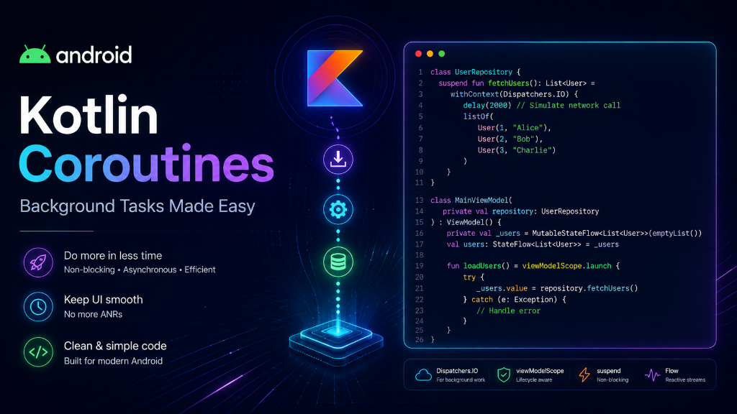The image size is (737, 414).
Task: Click the 'Do more in less time' text
Action: tap(113, 255)
